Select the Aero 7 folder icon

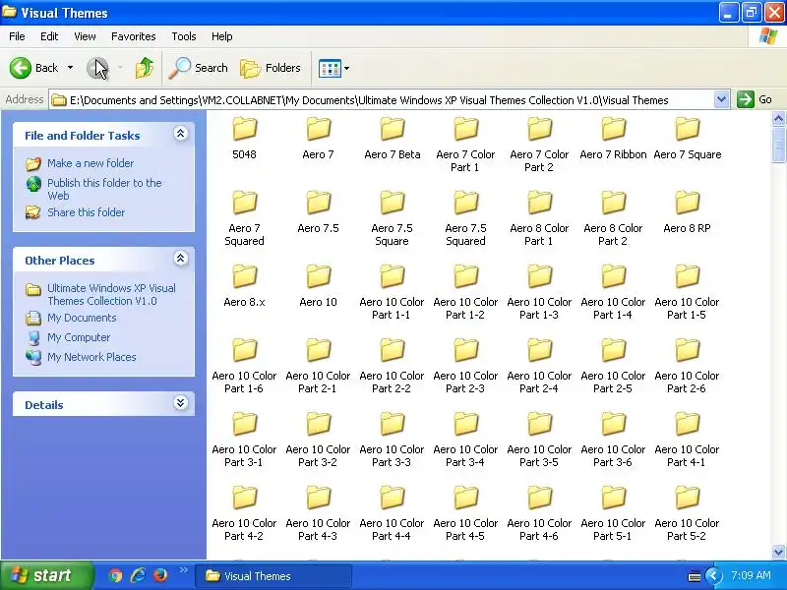point(318,129)
